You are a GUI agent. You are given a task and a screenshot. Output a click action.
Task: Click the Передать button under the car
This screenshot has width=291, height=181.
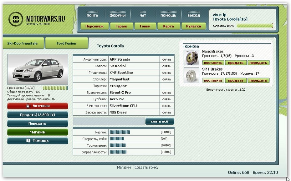click(x=38, y=123)
